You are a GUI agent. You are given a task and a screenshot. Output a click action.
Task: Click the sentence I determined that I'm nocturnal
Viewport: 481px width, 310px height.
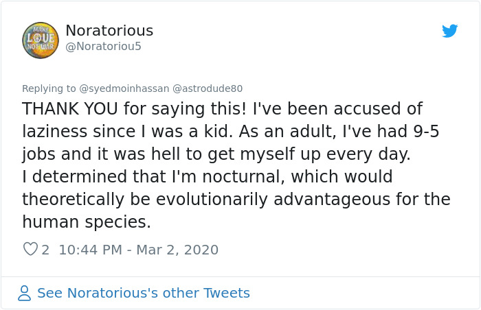click(x=153, y=177)
